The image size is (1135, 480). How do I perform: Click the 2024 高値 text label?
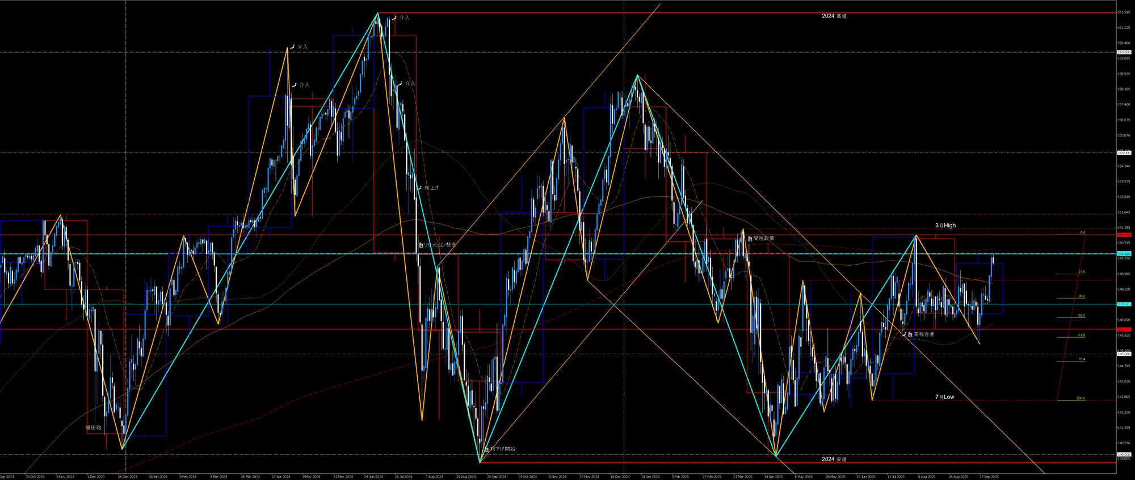coord(834,16)
